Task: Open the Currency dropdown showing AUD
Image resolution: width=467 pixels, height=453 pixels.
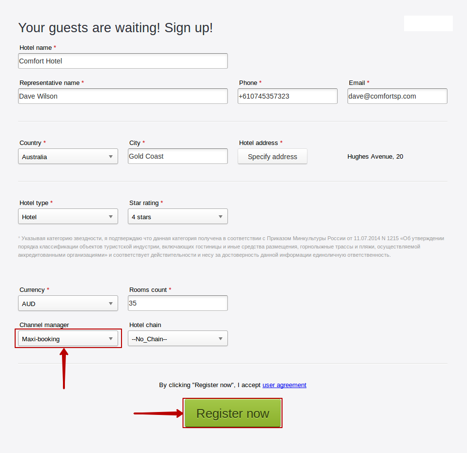Action: point(68,304)
